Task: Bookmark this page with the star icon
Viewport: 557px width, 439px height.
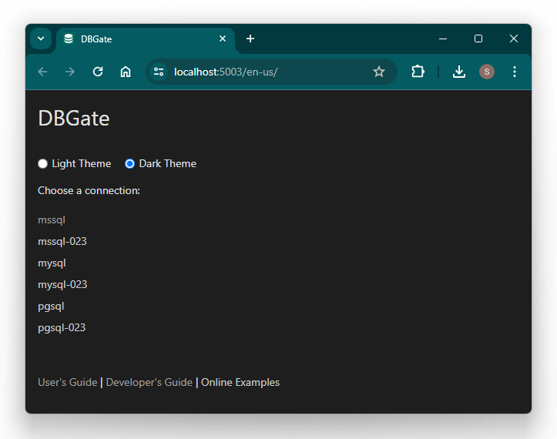Action: (x=379, y=72)
